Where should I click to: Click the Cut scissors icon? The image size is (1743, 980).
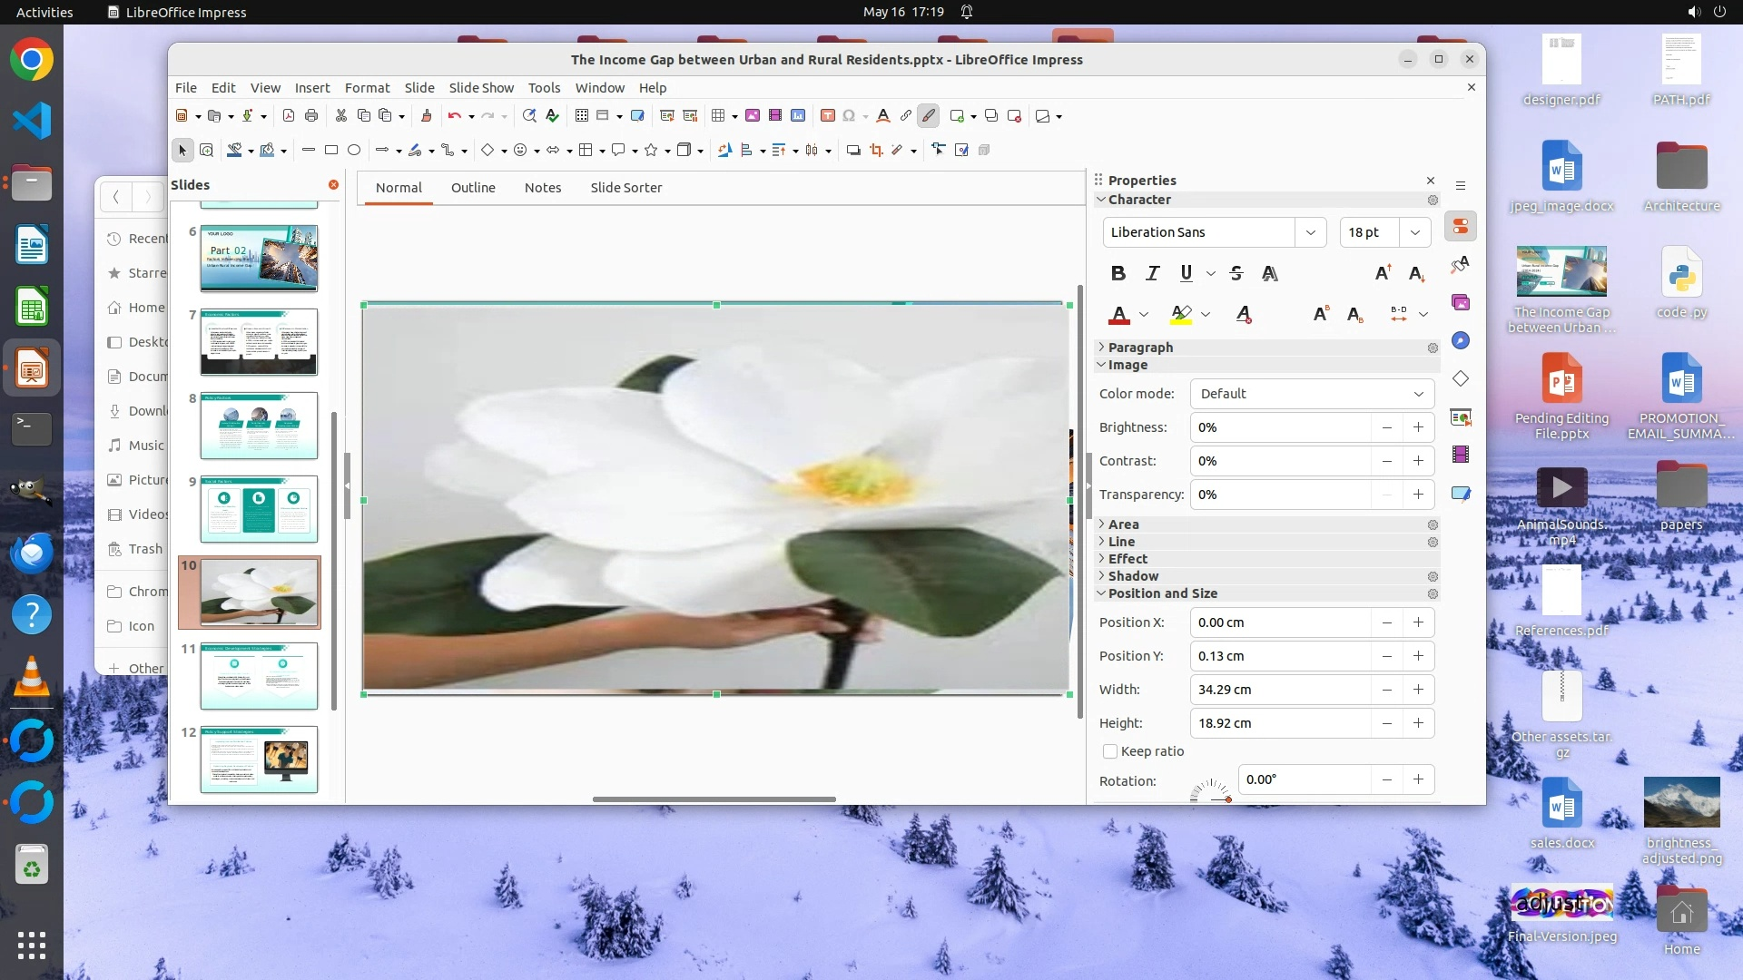point(341,116)
